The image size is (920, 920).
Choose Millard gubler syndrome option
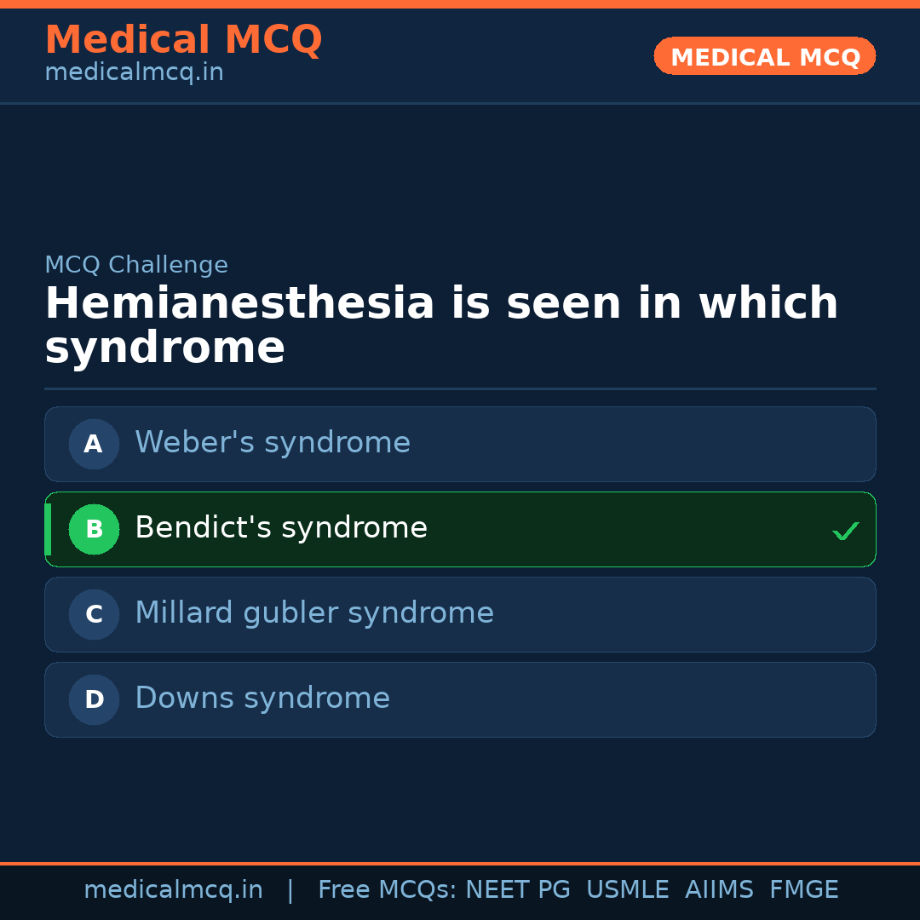click(314, 613)
